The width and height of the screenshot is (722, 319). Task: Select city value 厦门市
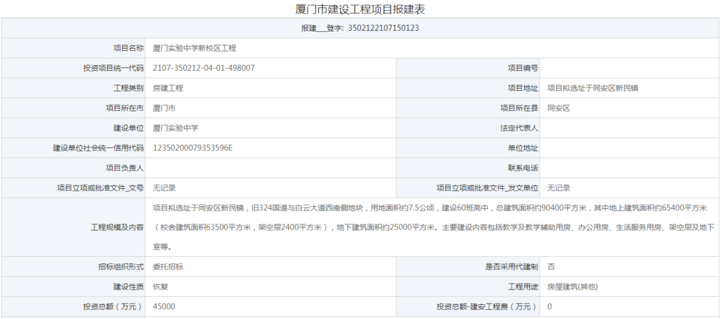pyautogui.click(x=164, y=109)
